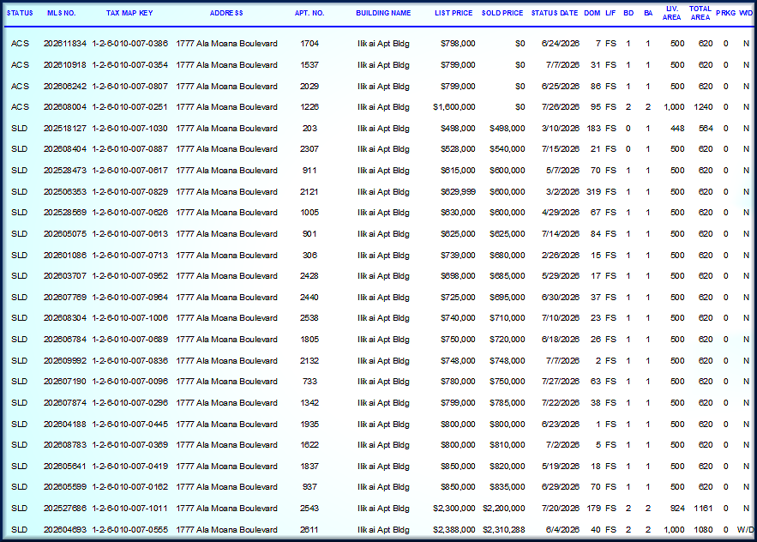The width and height of the screenshot is (757, 542).
Task: Click apartment number 1704
Action: coord(309,44)
